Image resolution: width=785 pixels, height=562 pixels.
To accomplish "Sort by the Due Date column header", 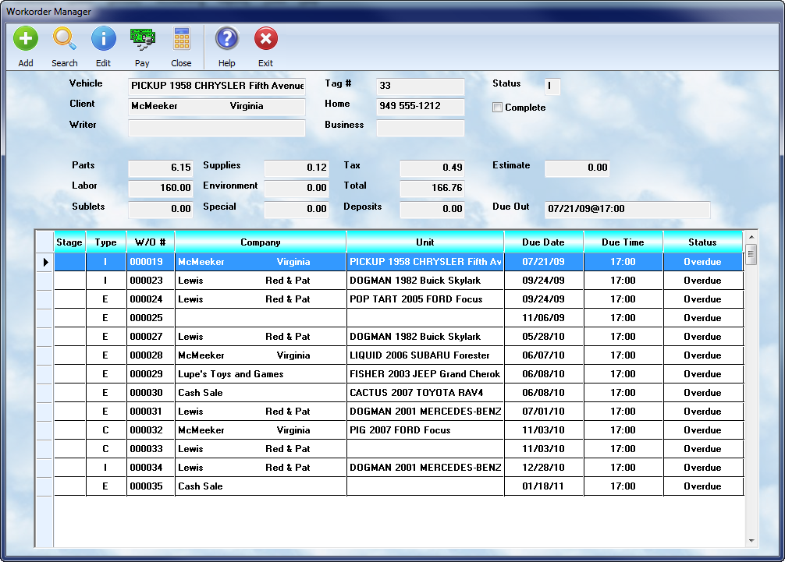I will (543, 242).
